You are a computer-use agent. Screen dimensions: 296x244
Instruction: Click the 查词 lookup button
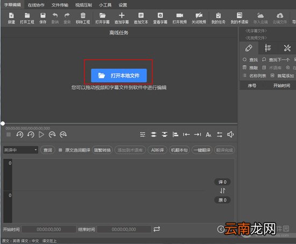pos(48,150)
